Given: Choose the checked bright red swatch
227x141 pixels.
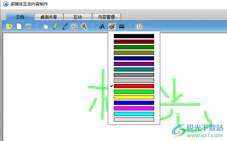Looking at the screenshot, I should pos(134,86).
